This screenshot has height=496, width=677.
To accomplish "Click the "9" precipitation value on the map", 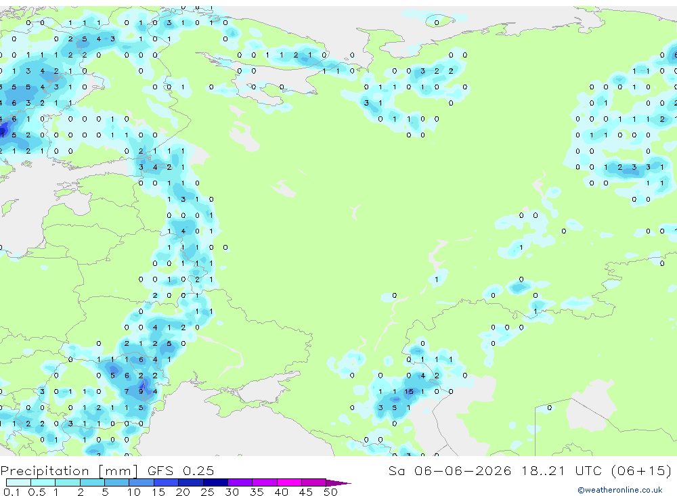I will [x=141, y=392].
